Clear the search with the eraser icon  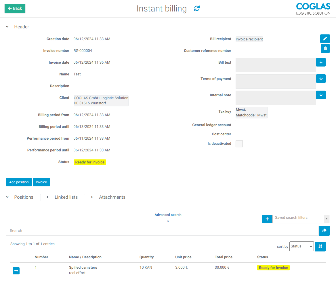click(x=324, y=231)
